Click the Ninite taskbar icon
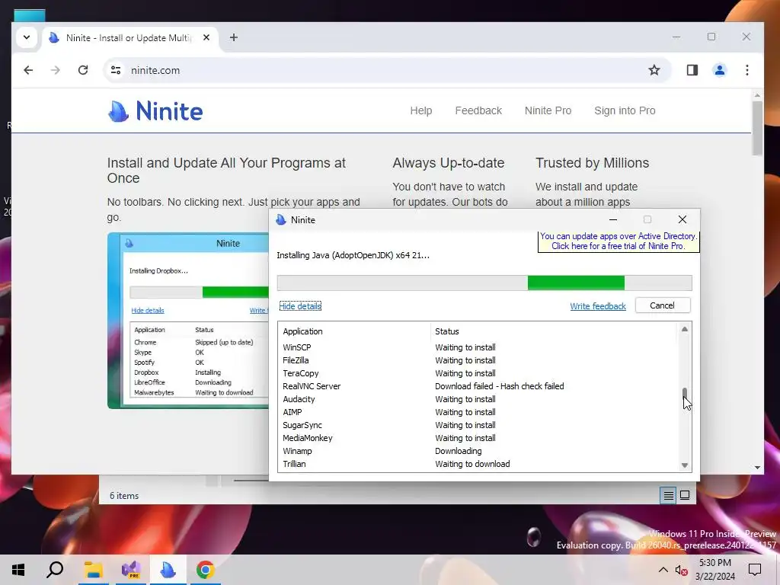This screenshot has width=780, height=585. (x=168, y=570)
